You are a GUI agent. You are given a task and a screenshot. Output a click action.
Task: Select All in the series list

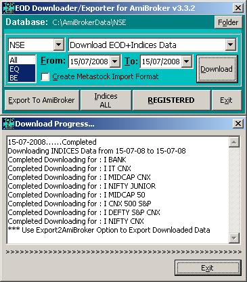coord(22,60)
